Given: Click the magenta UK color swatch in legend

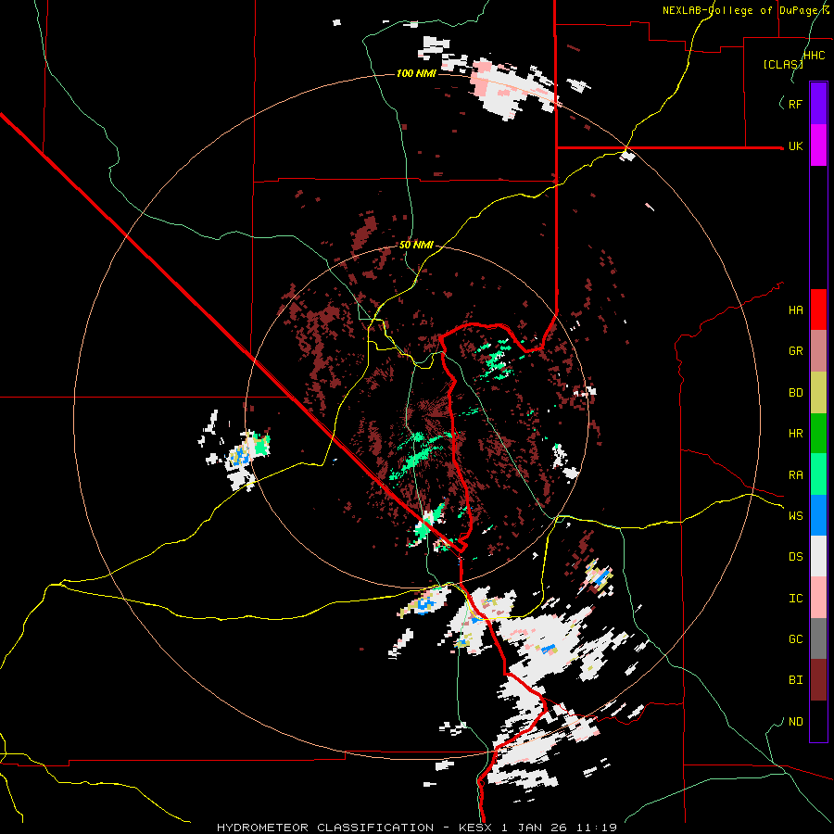Looking at the screenshot, I should 818,145.
